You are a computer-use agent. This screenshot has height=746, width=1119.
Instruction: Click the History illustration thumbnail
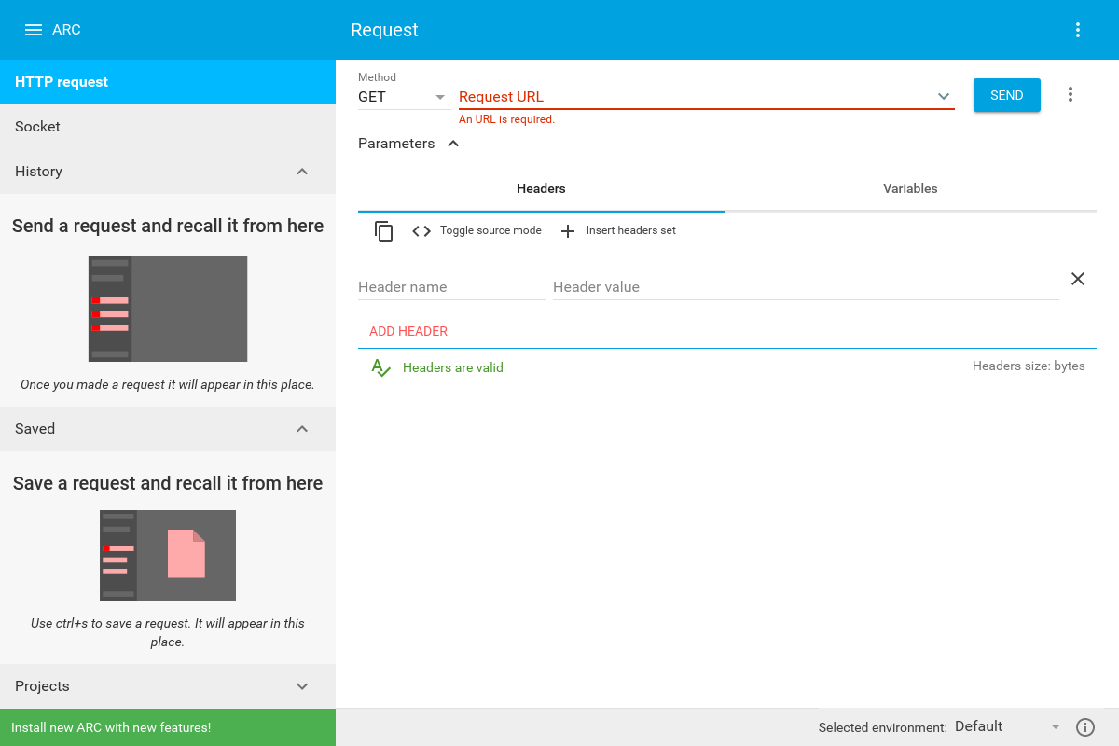168,309
